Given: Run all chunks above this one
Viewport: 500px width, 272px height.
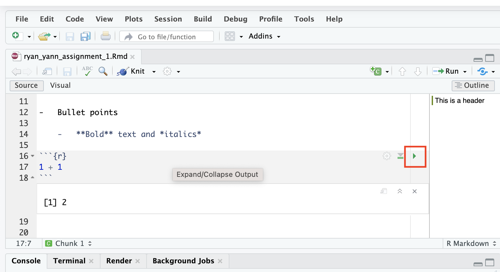Looking at the screenshot, I should click(400, 156).
